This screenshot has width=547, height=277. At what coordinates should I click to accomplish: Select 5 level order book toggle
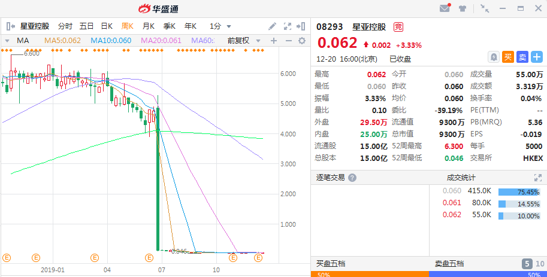point(527,264)
